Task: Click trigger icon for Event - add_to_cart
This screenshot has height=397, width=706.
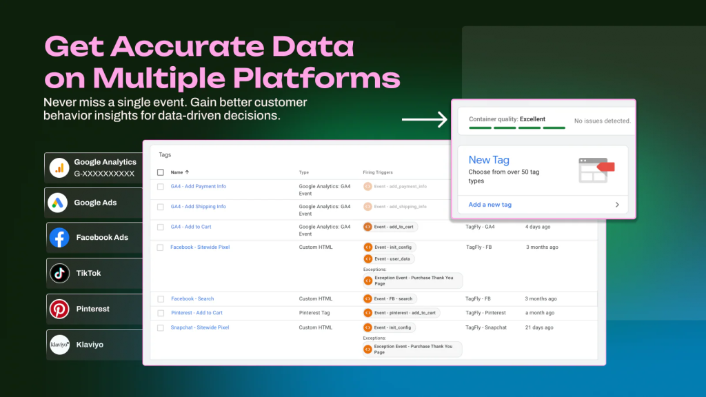Action: 368,227
